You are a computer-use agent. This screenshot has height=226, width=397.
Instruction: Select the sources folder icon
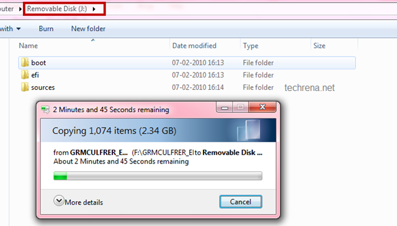point(25,87)
